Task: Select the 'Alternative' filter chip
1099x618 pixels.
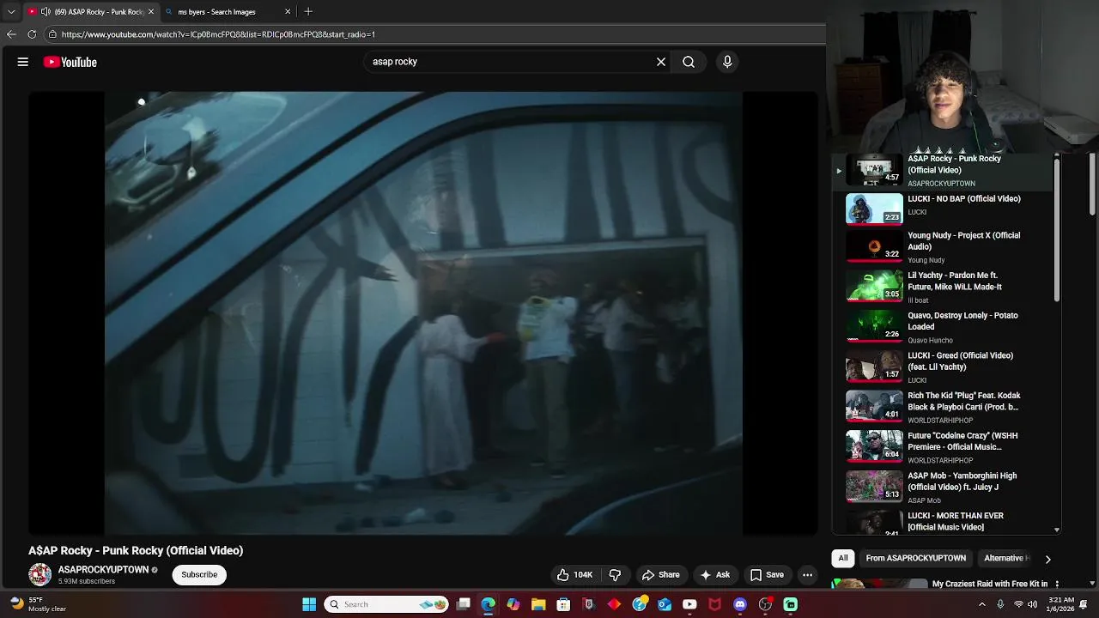Action: (1004, 558)
